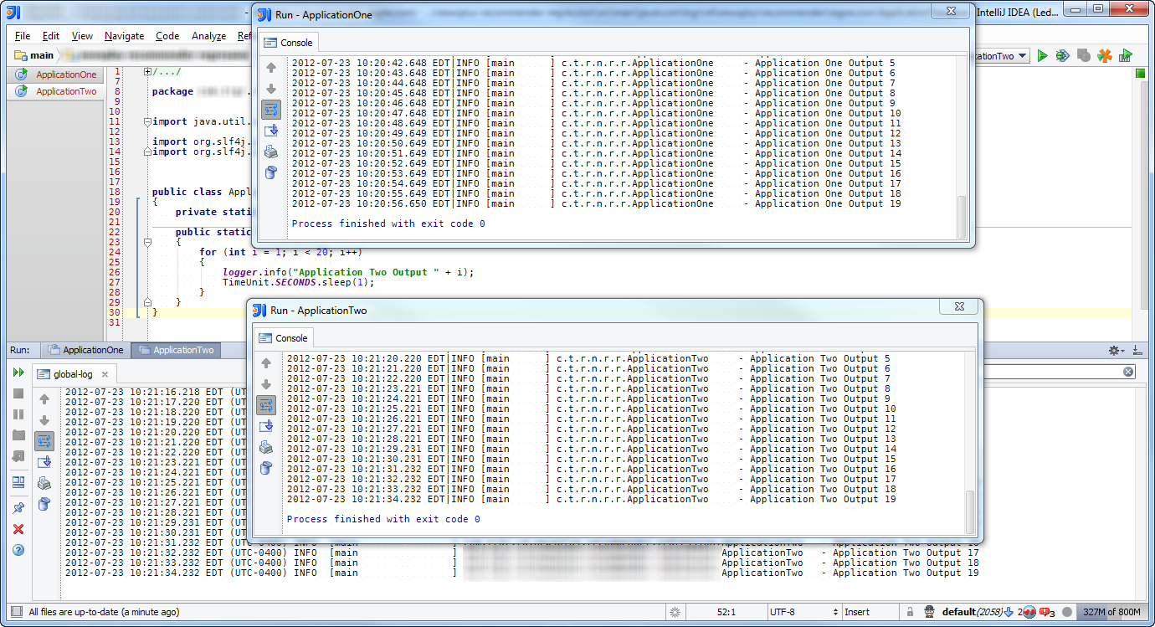Print ApplicationOne console output

coord(271,152)
